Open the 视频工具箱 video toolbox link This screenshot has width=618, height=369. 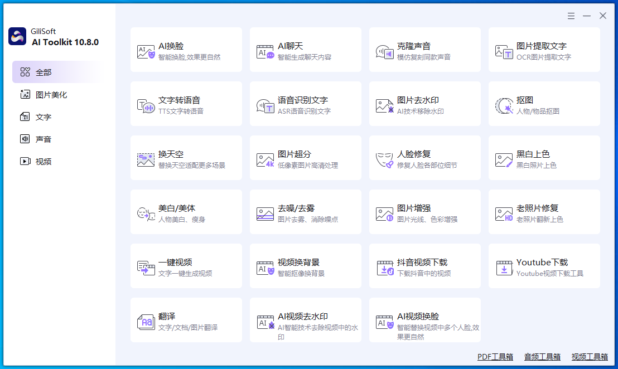click(x=590, y=357)
